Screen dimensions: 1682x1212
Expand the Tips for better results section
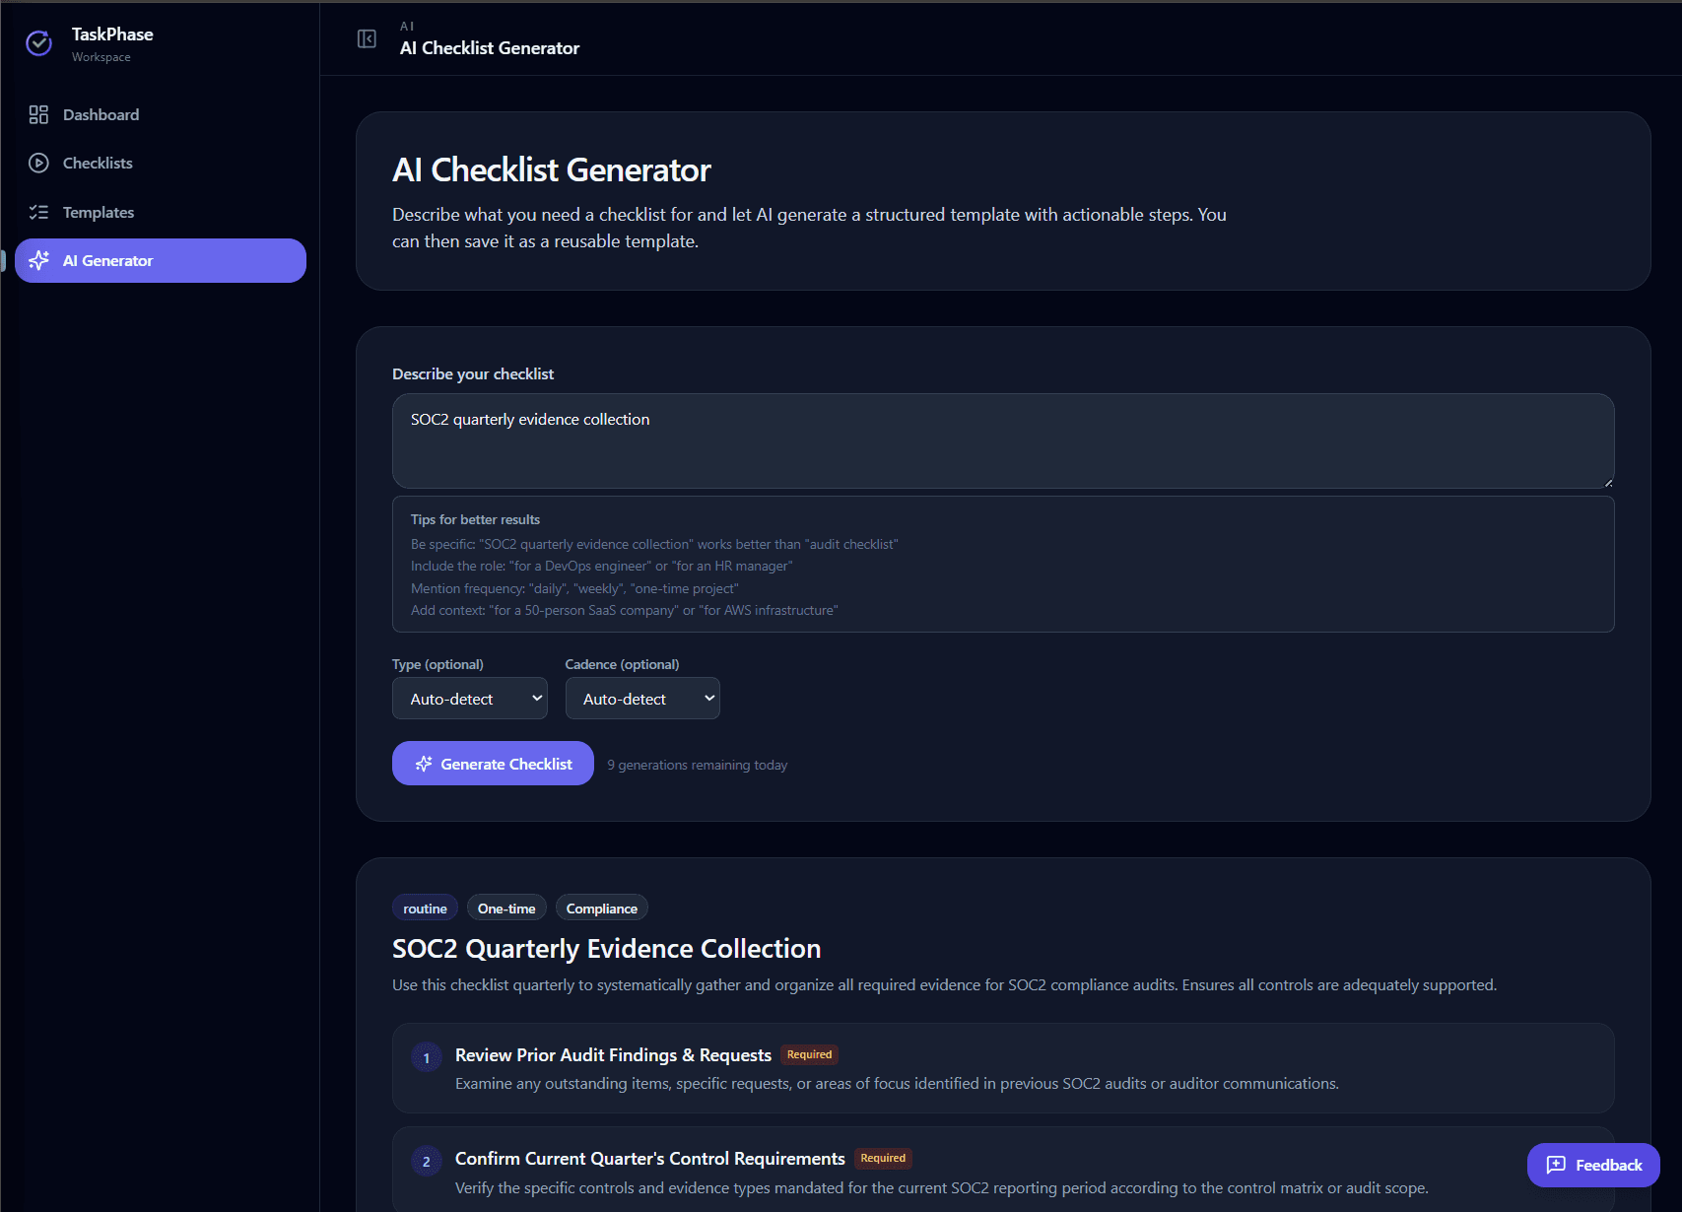tap(475, 519)
